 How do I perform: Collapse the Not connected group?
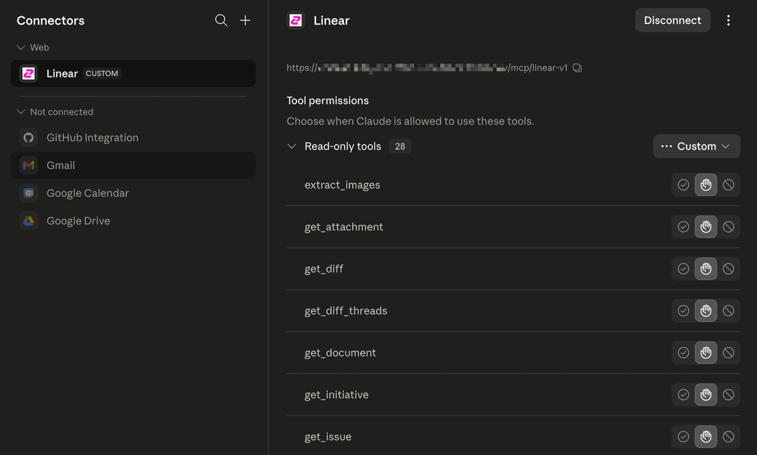tap(21, 112)
